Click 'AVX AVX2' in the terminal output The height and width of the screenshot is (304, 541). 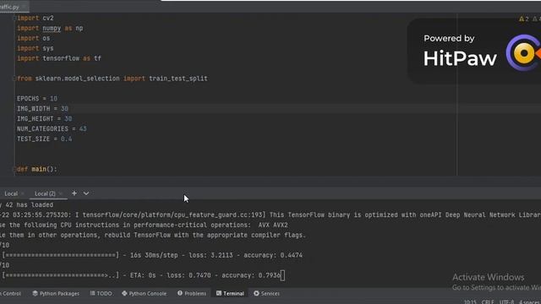coord(273,225)
